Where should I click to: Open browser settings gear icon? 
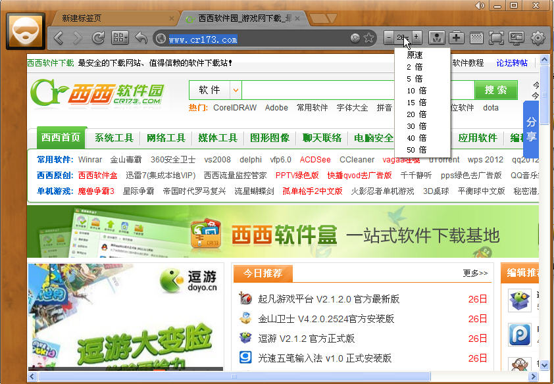point(538,37)
